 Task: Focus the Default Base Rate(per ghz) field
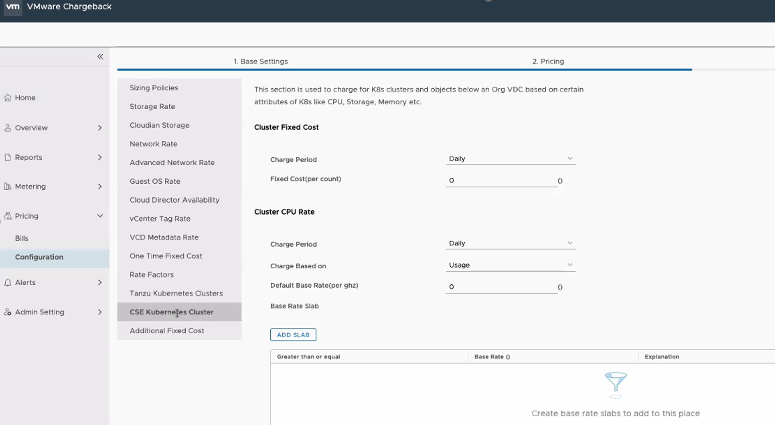pos(501,287)
